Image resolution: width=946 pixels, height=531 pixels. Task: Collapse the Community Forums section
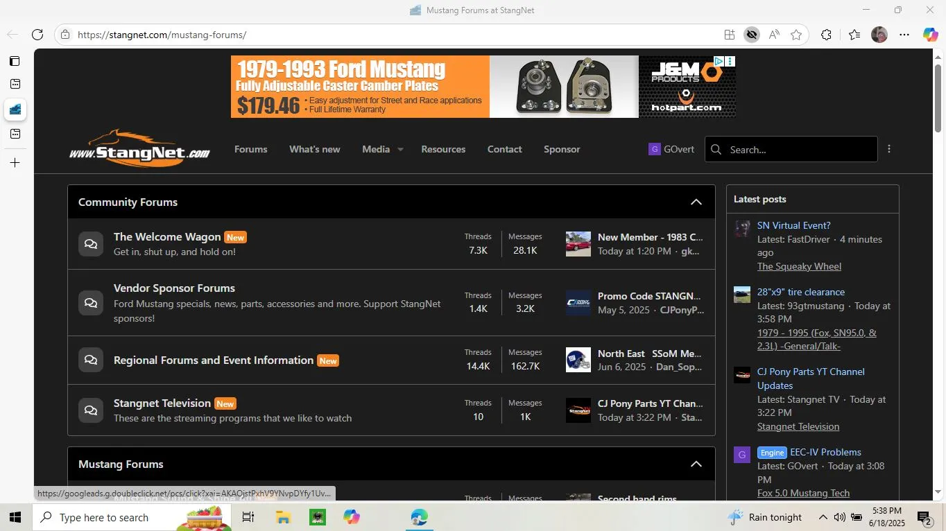696,202
